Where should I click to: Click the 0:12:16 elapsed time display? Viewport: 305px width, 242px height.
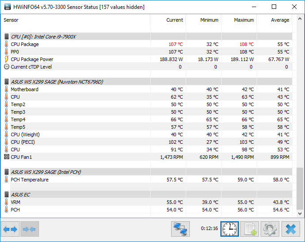coord(209,228)
